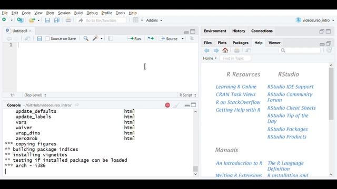Open the panes layout dropdown arrow
The height and width of the screenshot is (189, 337).
click(142, 20)
